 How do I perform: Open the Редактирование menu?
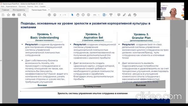coord(11,6)
